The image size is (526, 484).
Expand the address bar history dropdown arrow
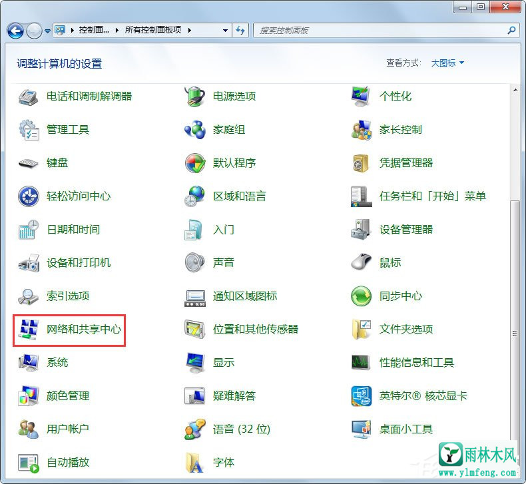click(x=226, y=31)
